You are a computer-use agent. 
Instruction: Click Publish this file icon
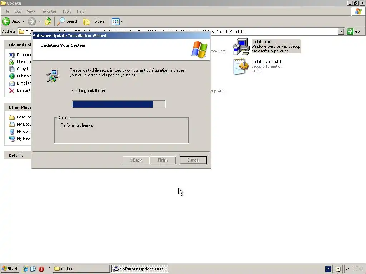12,76
